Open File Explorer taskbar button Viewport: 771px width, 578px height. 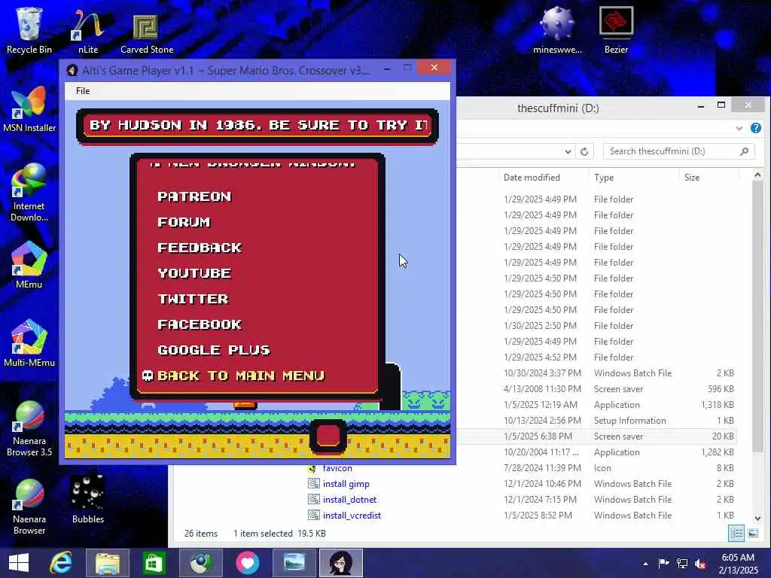108,563
